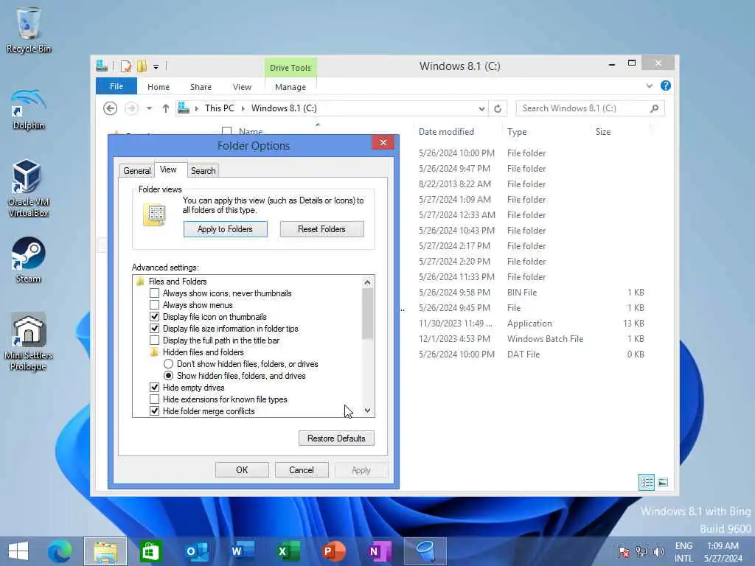Click the Advanced settings scroll down arrow
The height and width of the screenshot is (566, 755).
point(367,410)
